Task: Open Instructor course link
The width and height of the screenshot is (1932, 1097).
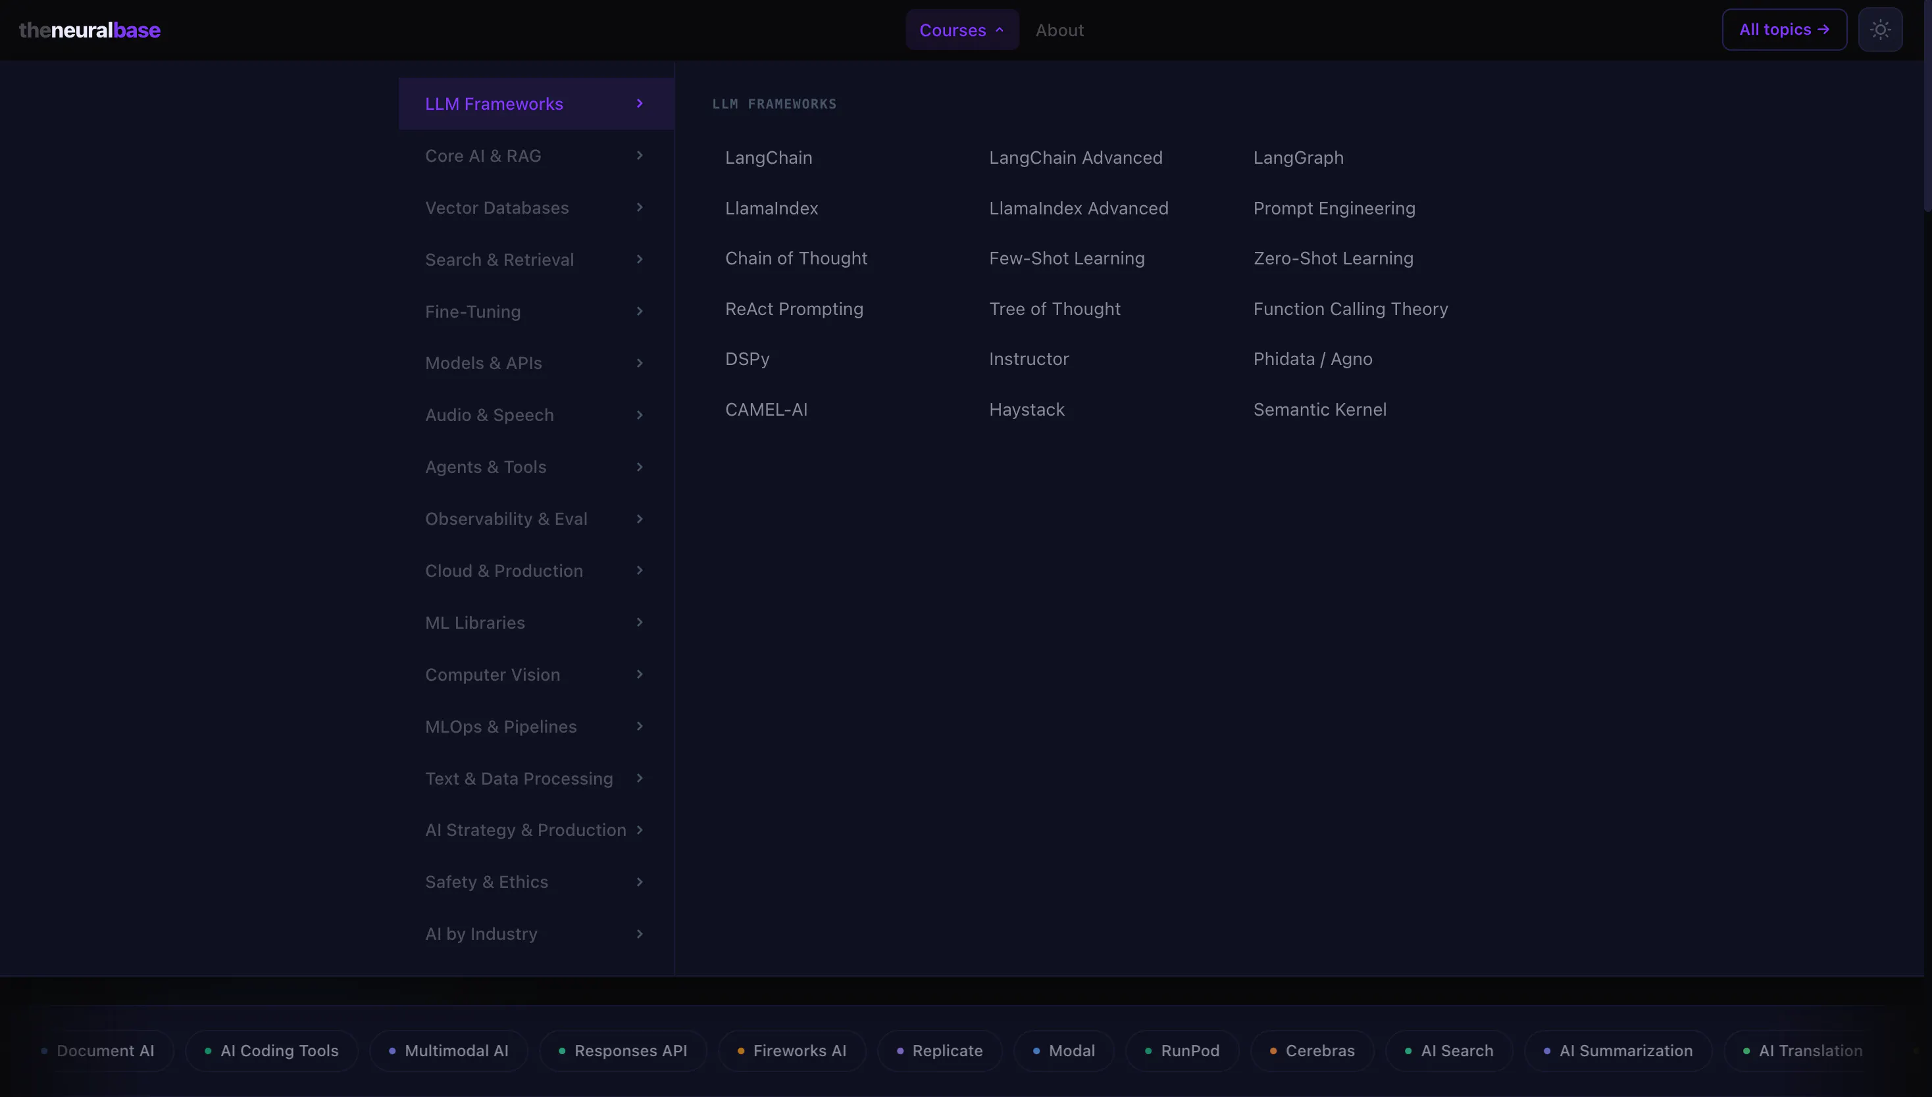Action: click(1029, 359)
